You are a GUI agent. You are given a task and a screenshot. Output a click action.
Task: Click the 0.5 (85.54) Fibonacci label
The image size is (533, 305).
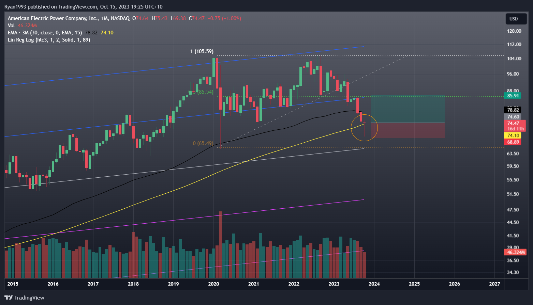coord(201,92)
